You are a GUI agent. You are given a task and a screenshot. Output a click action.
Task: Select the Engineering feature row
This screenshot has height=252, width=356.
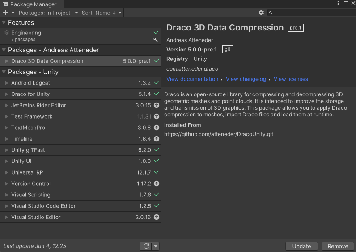(x=81, y=36)
